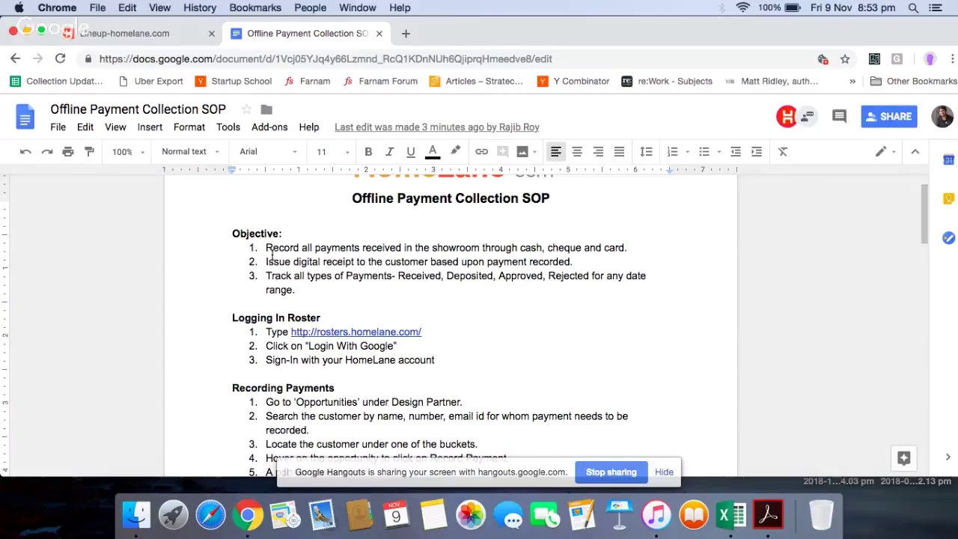This screenshot has width=958, height=539.
Task: Show more bookmarks with the chevron
Action: pos(852,81)
